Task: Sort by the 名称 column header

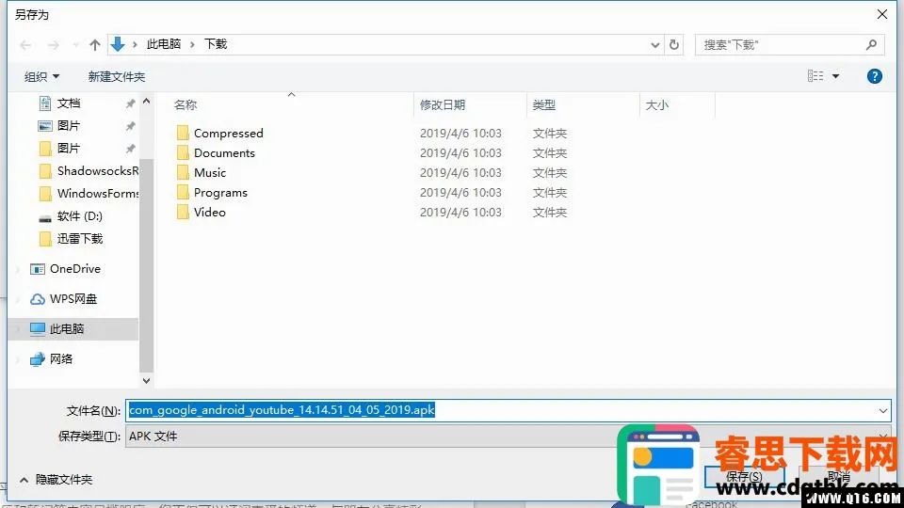Action: (x=186, y=104)
